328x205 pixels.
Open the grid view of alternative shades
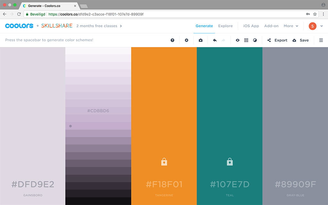(246, 40)
